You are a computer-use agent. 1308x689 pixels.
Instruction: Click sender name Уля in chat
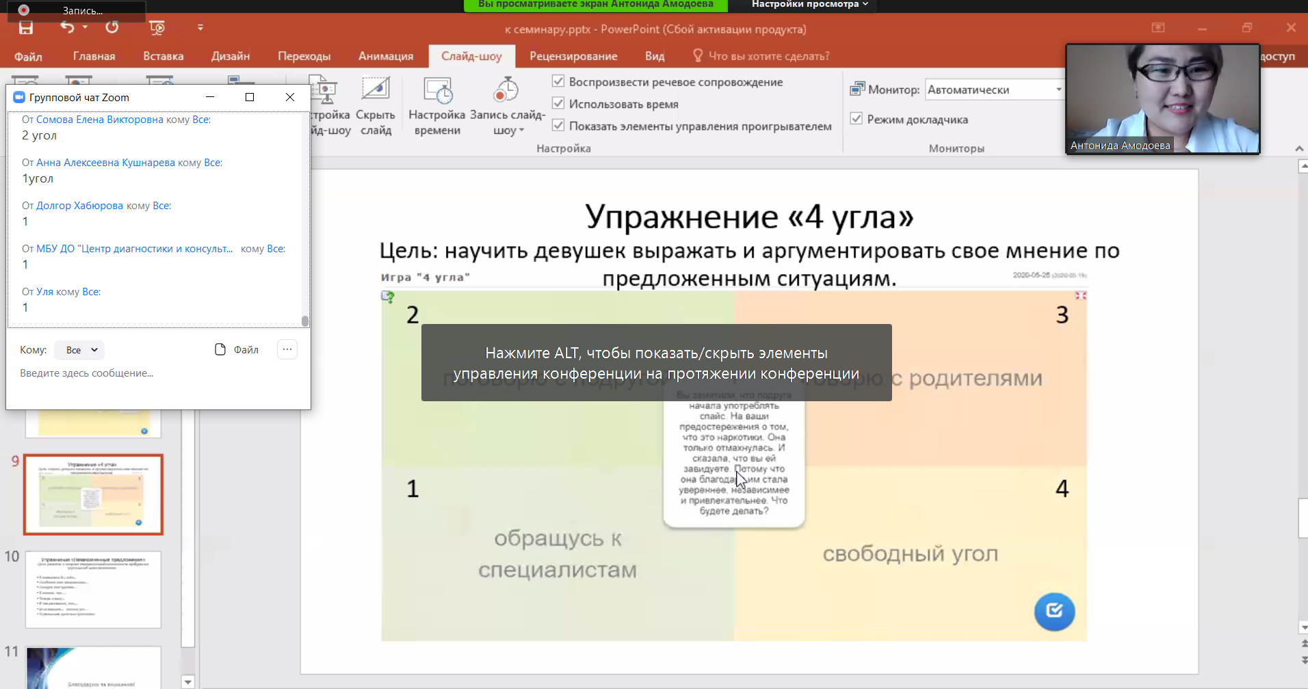point(44,292)
